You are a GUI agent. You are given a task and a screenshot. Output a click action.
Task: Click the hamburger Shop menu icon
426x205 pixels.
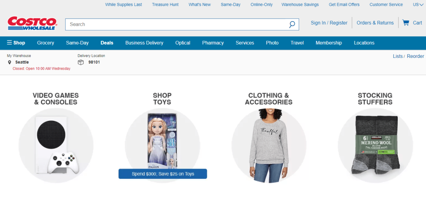coord(10,42)
